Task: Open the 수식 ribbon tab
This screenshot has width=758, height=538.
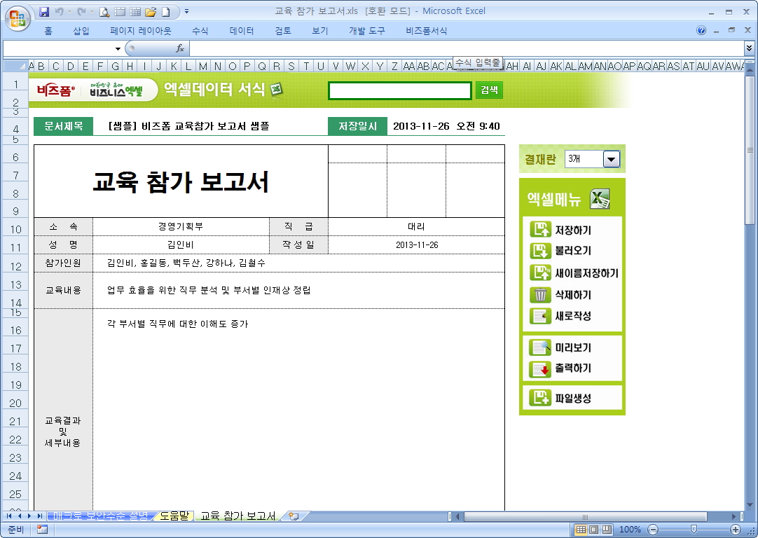Action: [x=200, y=31]
